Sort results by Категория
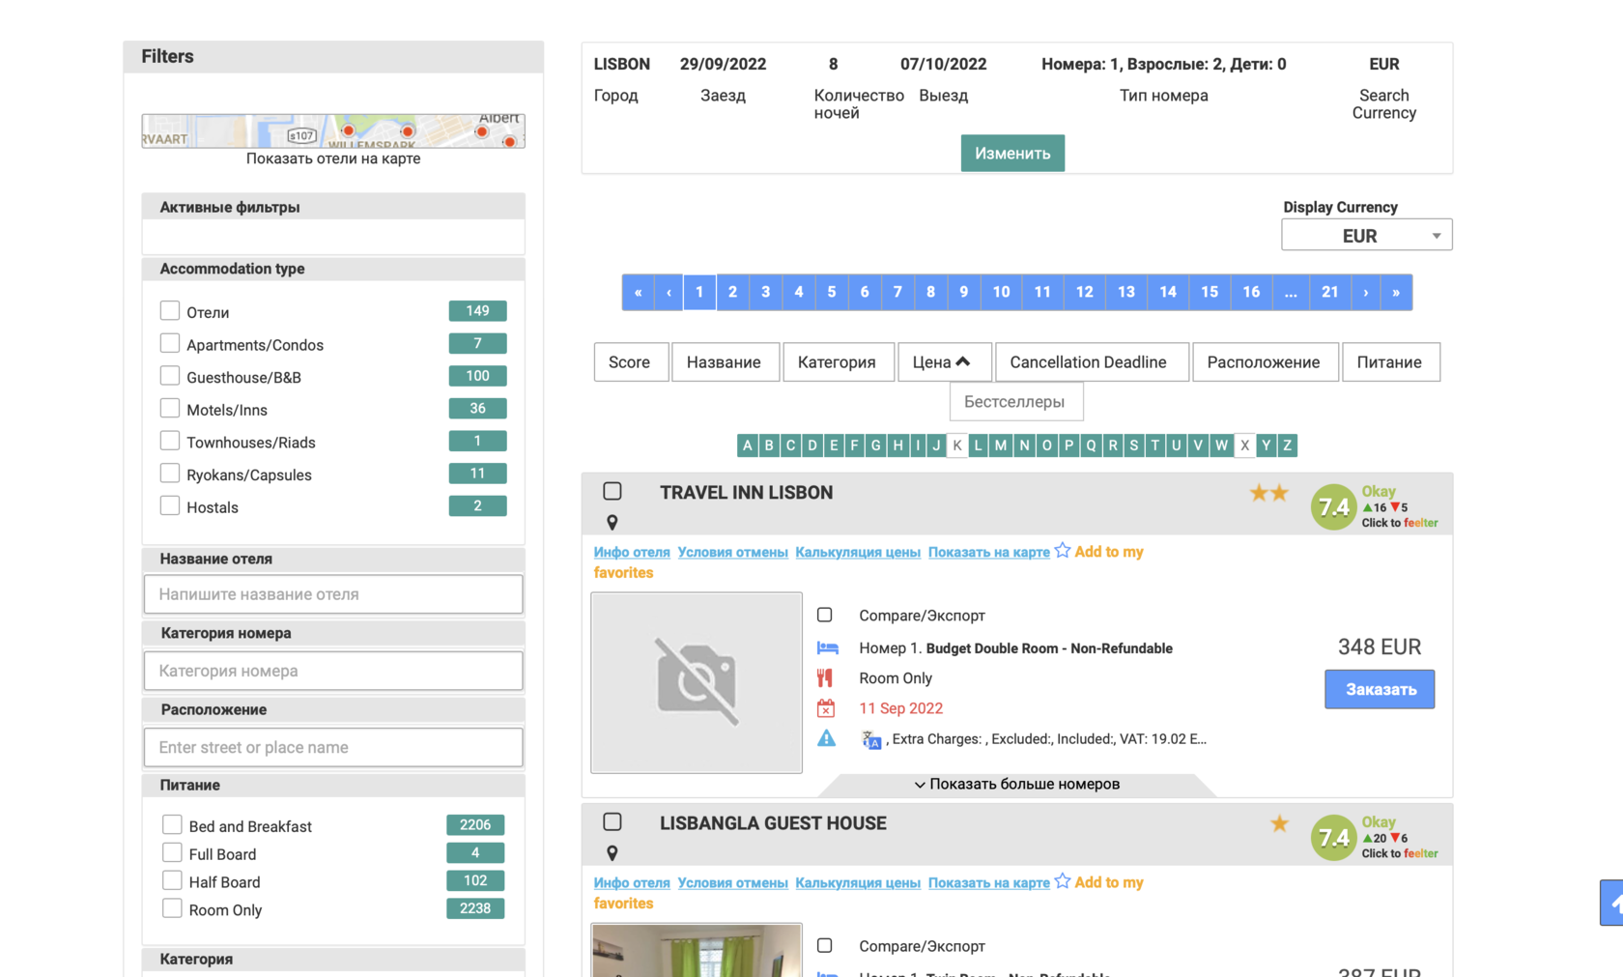 pos(838,362)
